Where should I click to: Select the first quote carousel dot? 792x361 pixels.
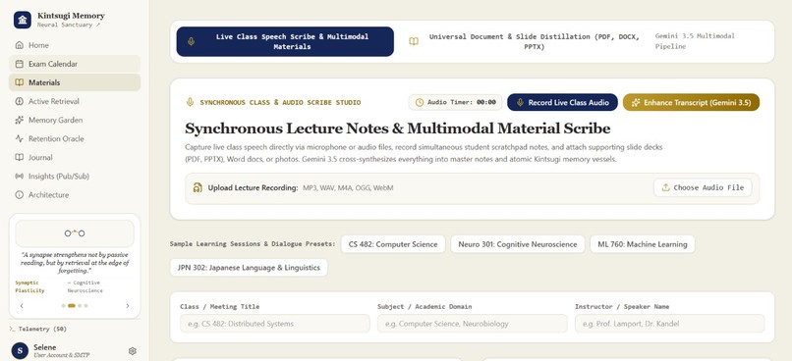pyautogui.click(x=63, y=305)
